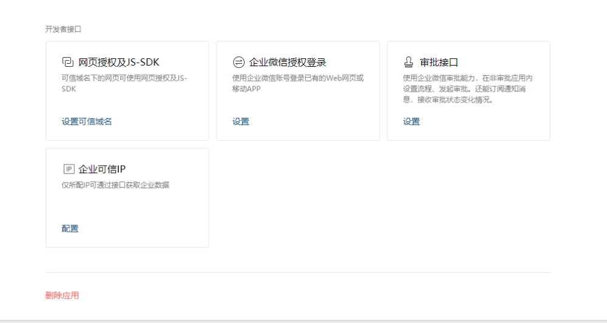Screen dimensions: 607x323
Task: Click description 使用企业微信审批能力 text
Action: coord(467,89)
